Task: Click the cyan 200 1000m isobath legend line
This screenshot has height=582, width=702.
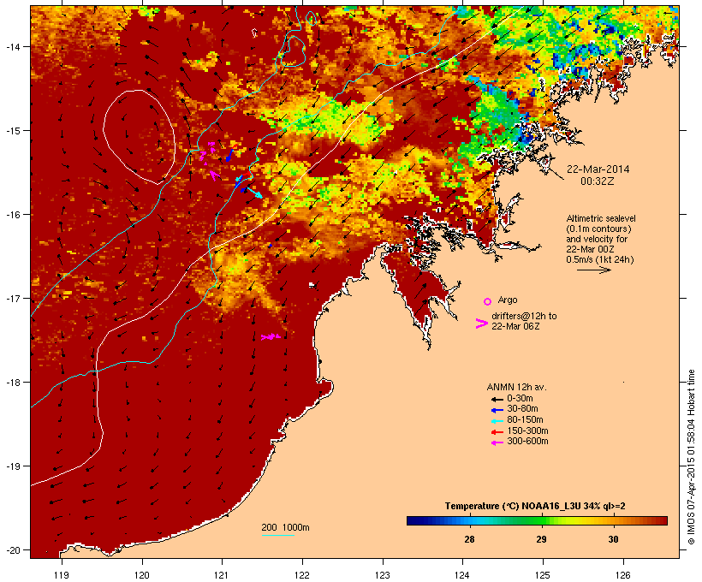Action: pos(278,535)
